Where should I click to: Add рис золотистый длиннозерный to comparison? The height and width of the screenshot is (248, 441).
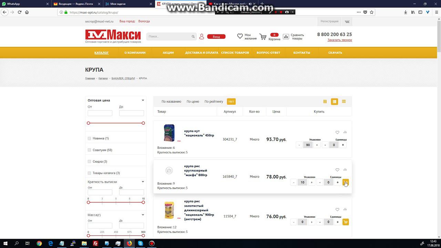pyautogui.click(x=345, y=209)
